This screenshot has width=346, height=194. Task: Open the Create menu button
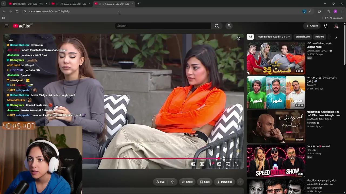[312, 26]
